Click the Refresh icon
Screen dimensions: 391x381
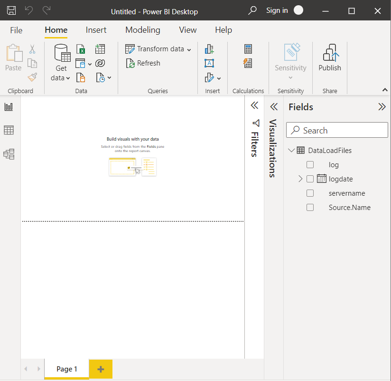click(130, 63)
